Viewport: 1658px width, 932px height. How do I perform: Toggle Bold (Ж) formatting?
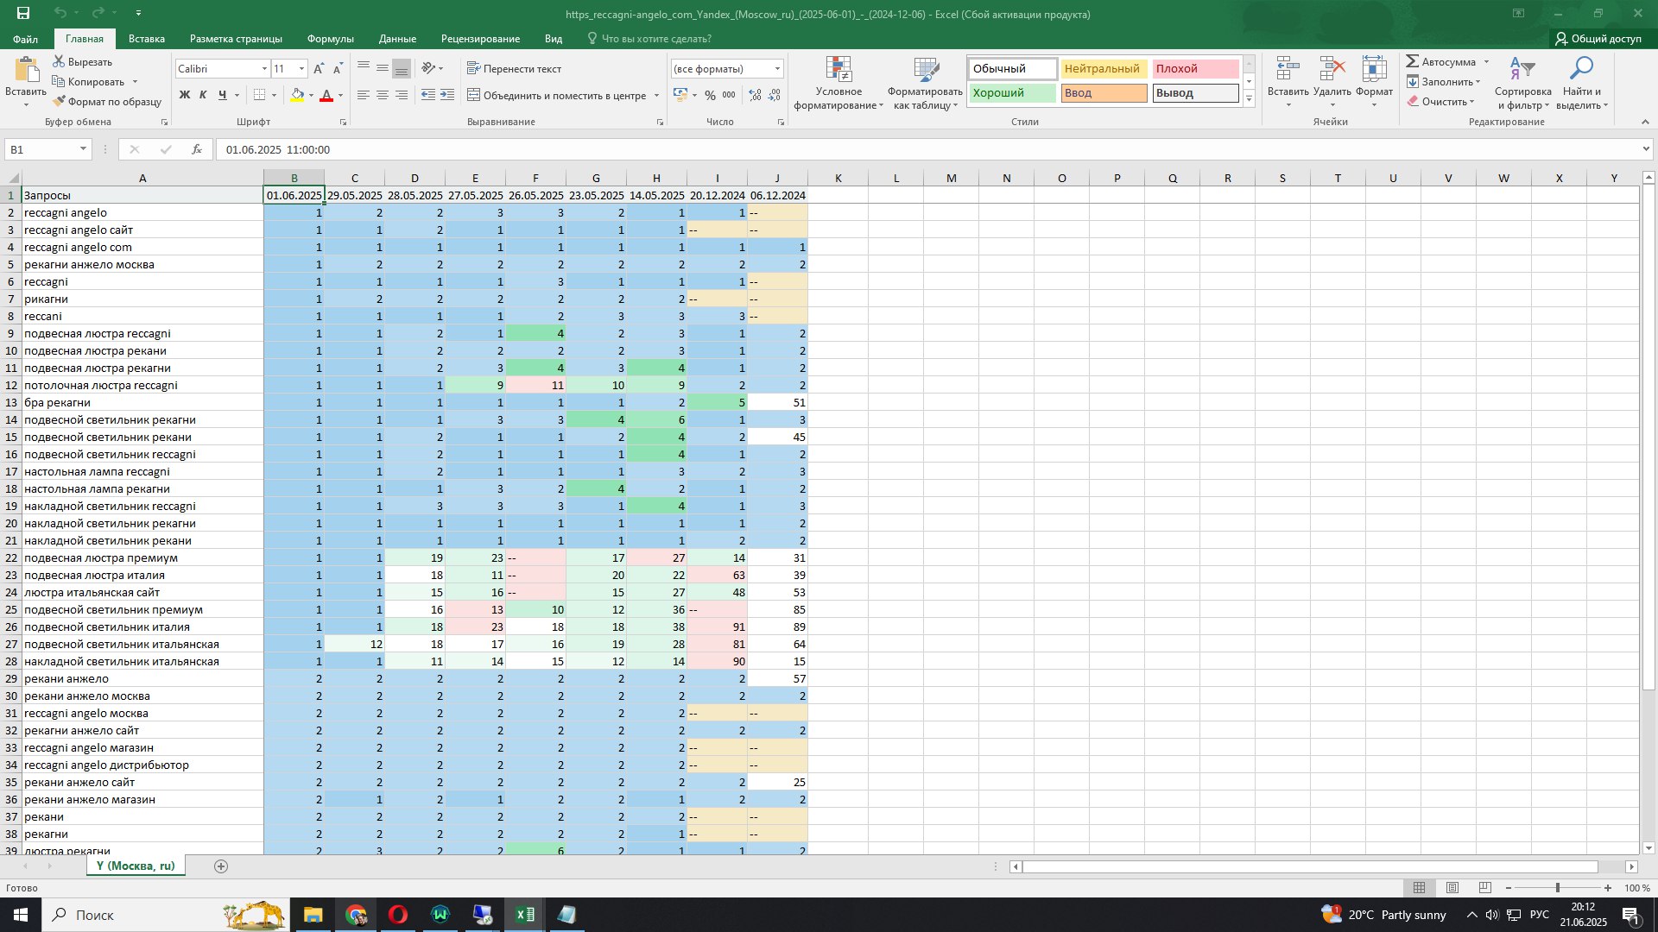[x=184, y=95]
